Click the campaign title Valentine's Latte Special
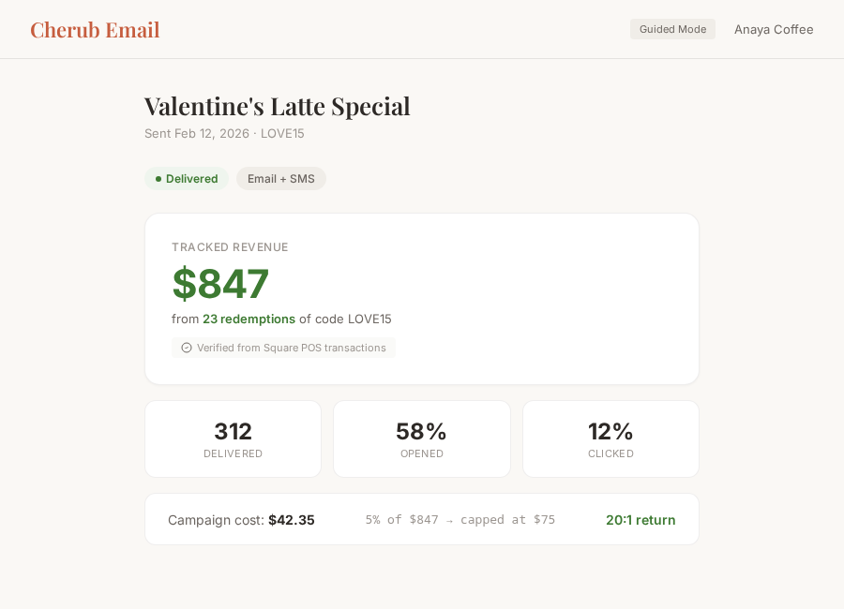 (277, 106)
